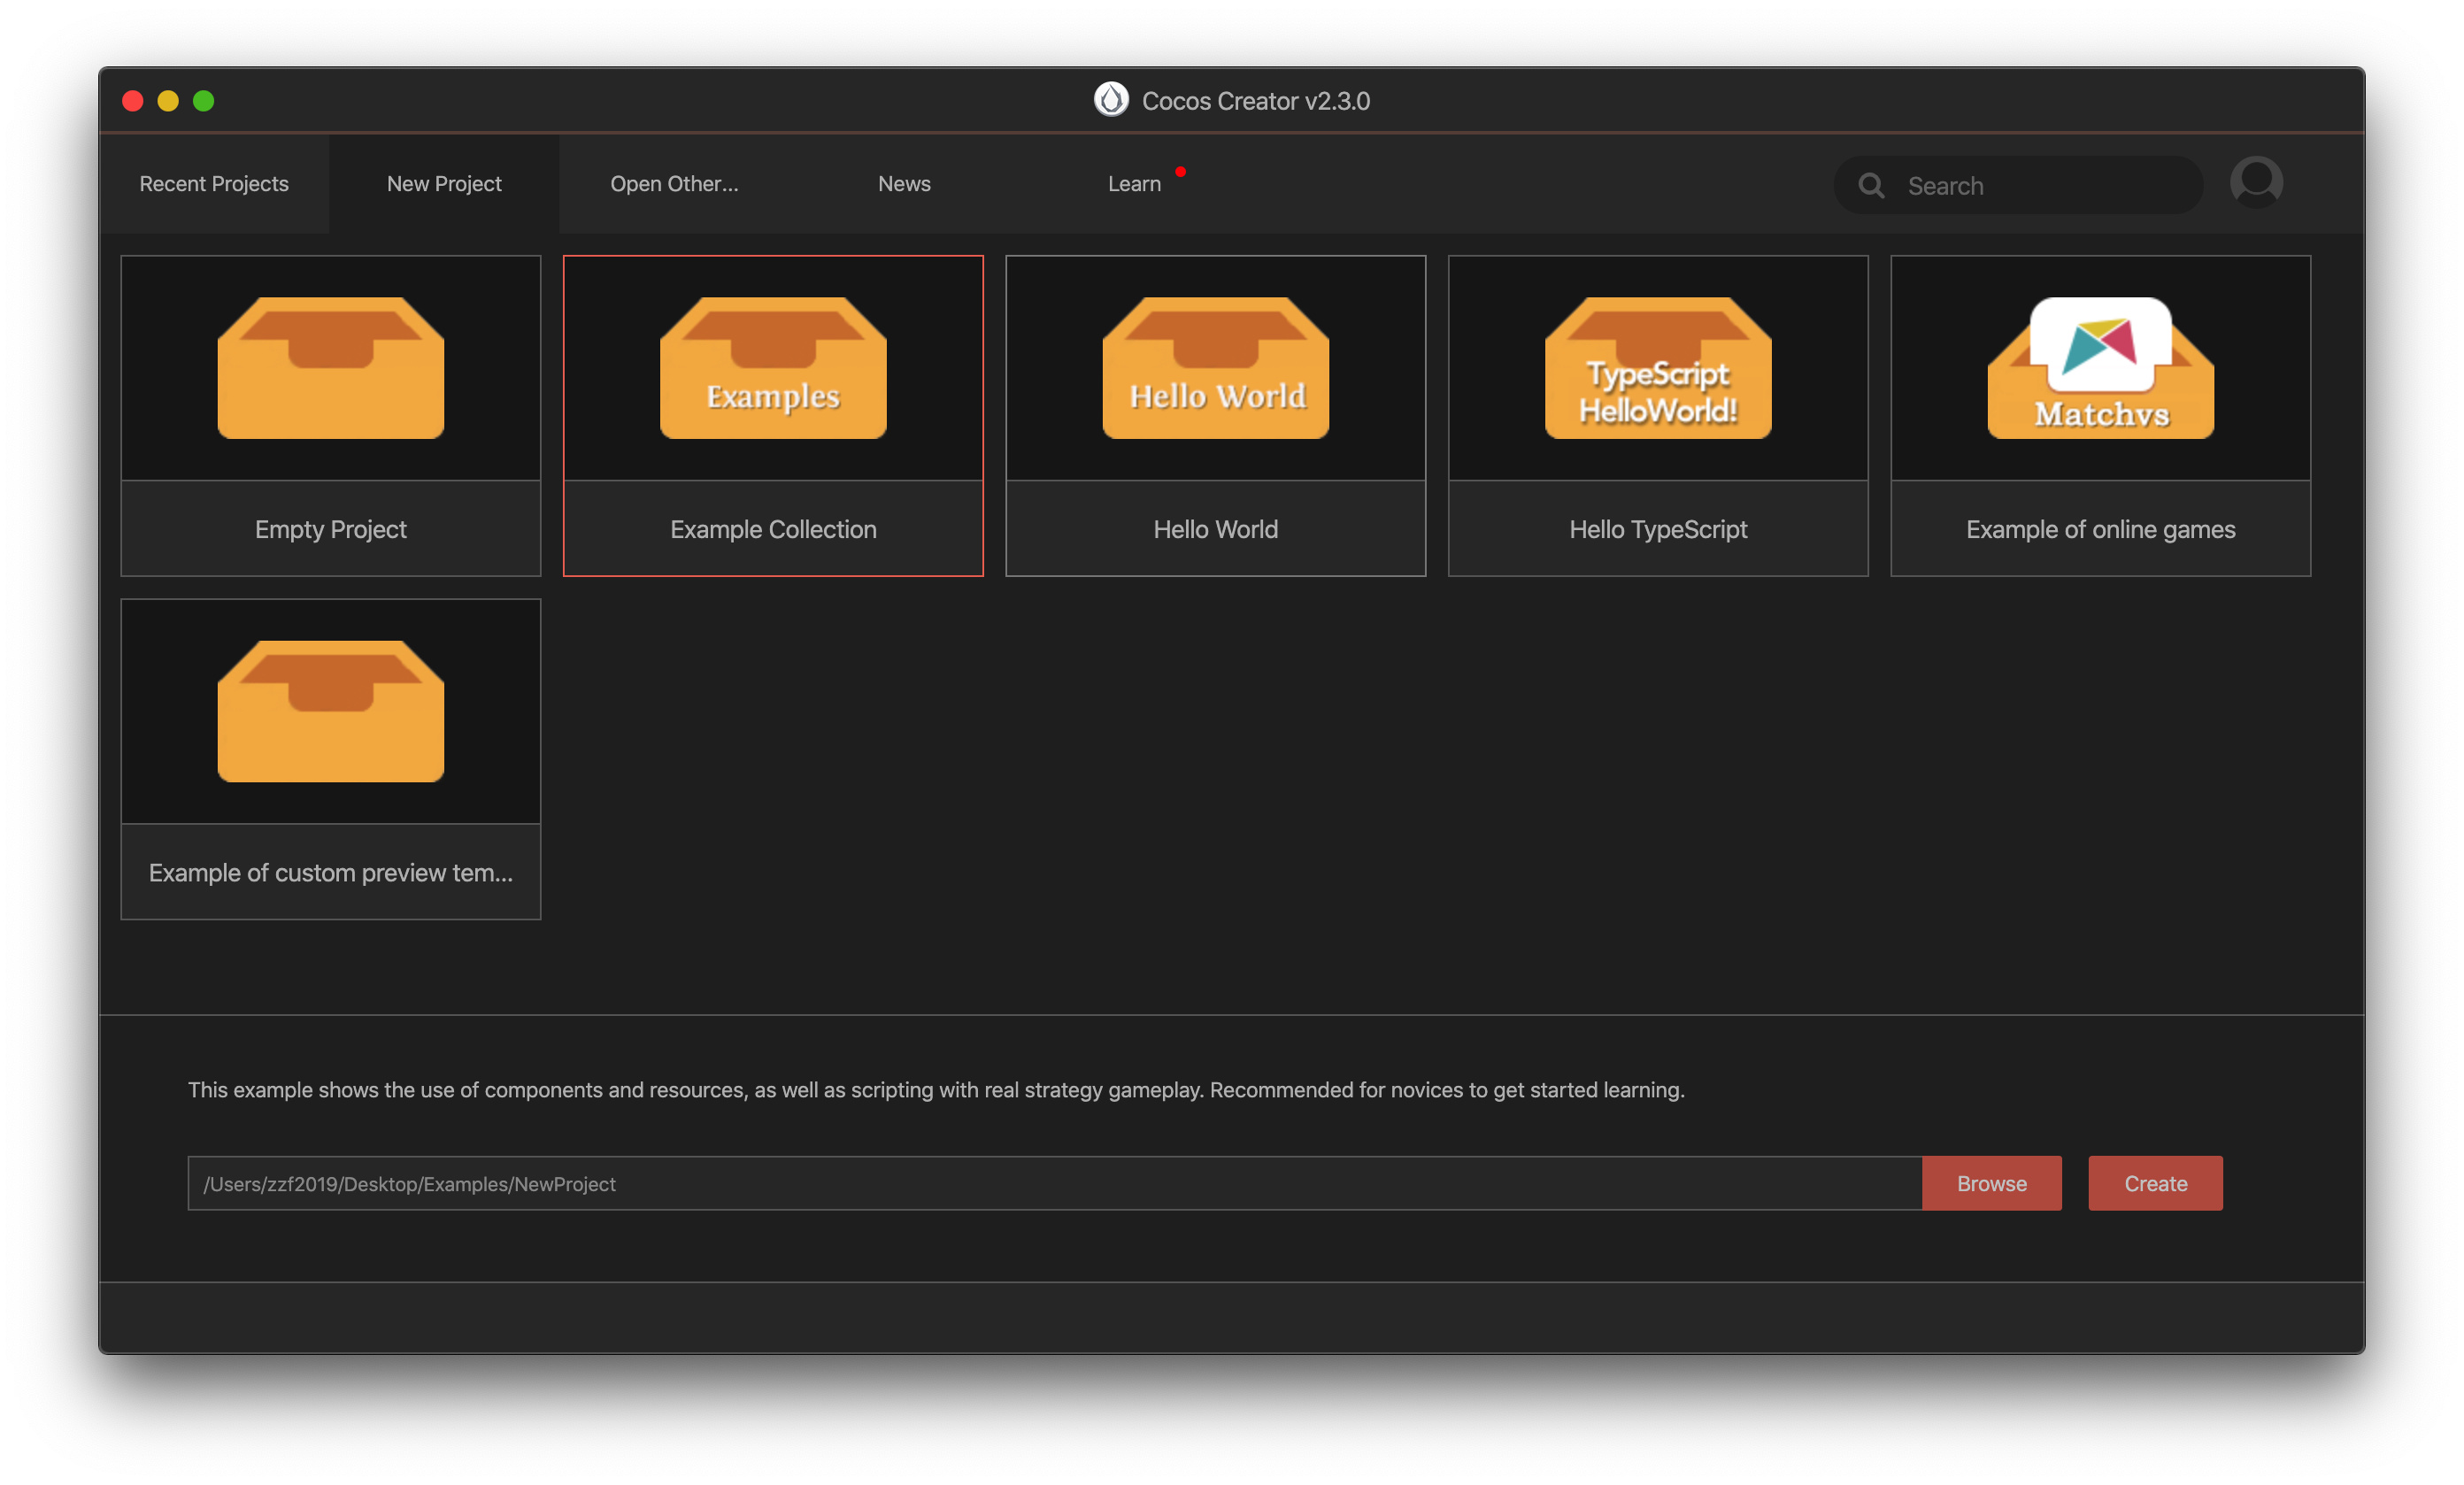2464x1485 pixels.
Task: Click the Example of online games label
Action: click(x=2101, y=529)
